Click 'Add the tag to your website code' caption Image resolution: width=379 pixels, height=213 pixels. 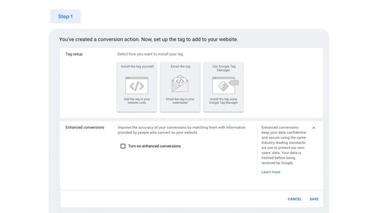click(137, 101)
